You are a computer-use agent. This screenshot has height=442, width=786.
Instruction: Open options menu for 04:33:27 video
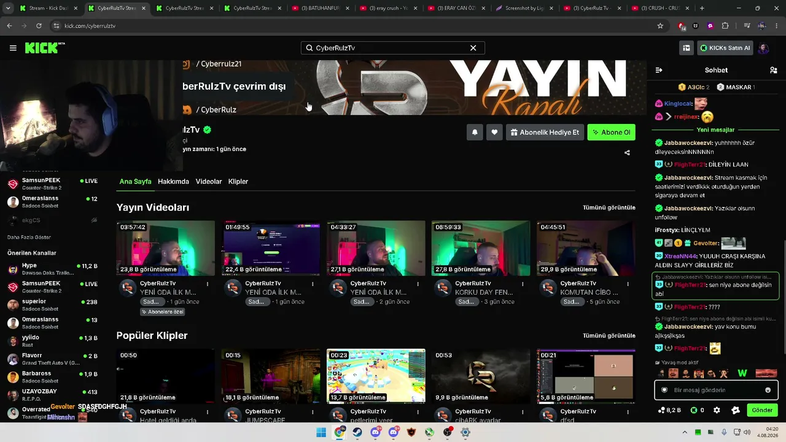418,284
